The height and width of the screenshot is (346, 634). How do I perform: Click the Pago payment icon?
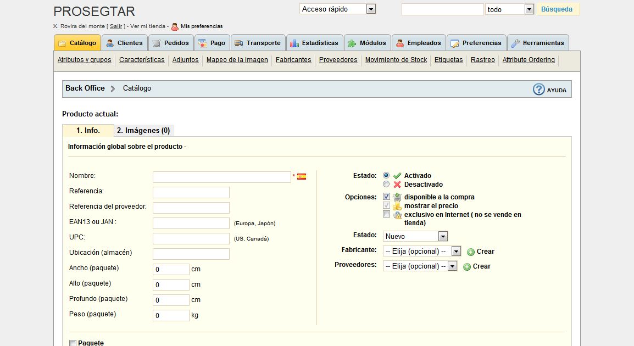coord(203,43)
